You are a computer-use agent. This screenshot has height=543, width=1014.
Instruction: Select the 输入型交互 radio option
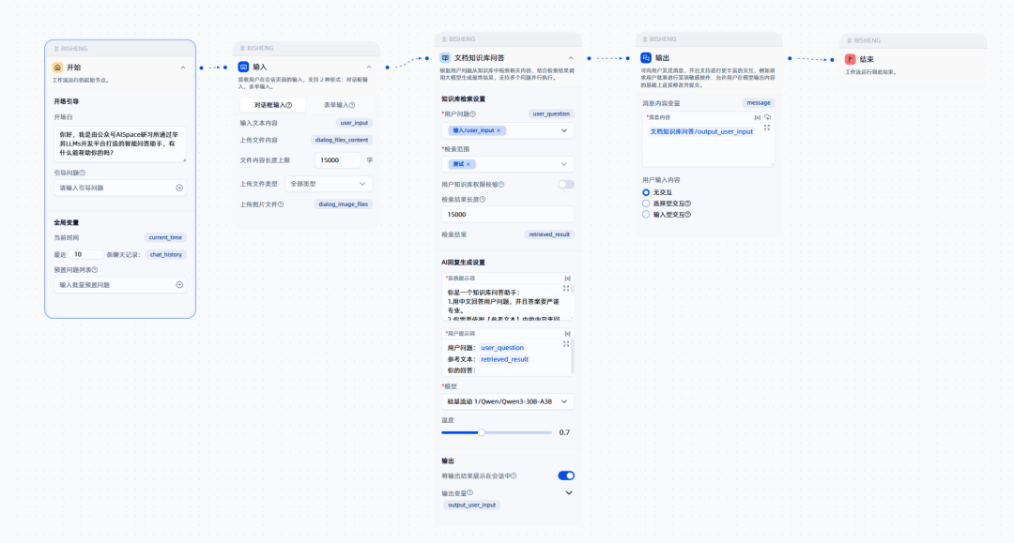(x=645, y=215)
